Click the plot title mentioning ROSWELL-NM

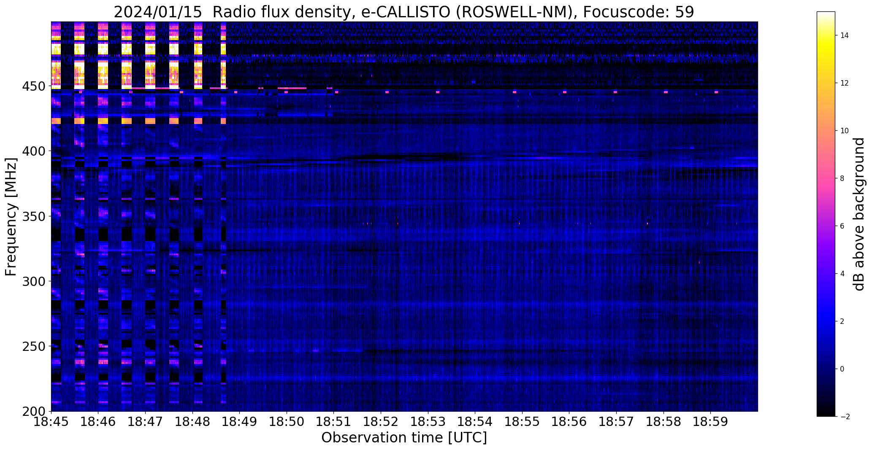click(x=404, y=12)
